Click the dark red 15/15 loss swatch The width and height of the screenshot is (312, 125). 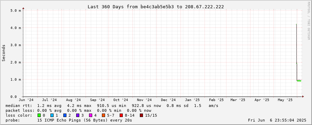coord(141,115)
